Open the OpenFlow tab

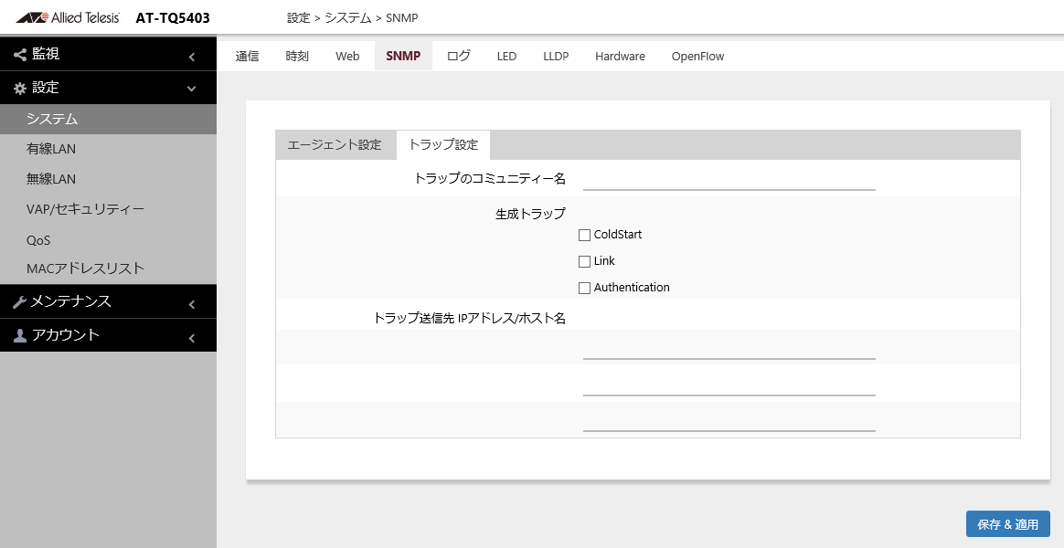coord(697,57)
